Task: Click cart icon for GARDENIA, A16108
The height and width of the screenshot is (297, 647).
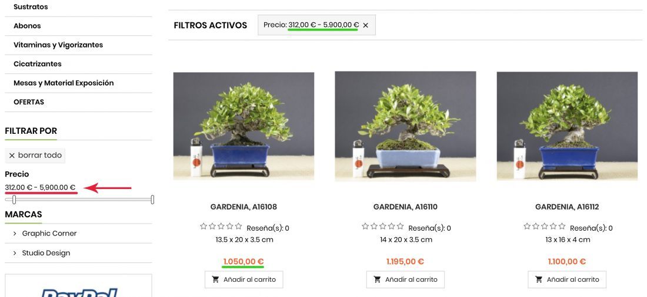Action: coord(215,279)
